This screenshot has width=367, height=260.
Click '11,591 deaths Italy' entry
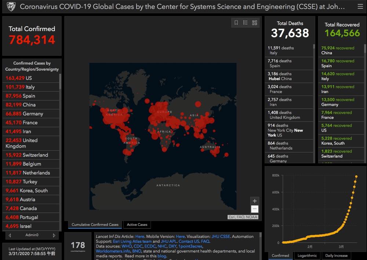click(x=289, y=50)
